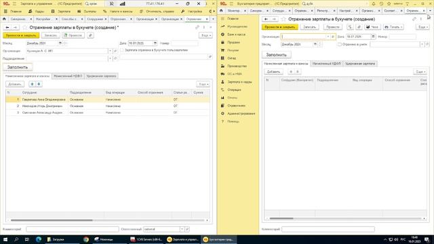The image size is (434, 244).
Task: Click Провести и закрыть in Зарплата window
Action: (21, 35)
